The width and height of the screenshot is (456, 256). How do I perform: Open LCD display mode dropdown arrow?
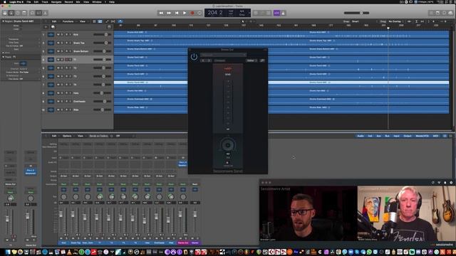click(249, 13)
